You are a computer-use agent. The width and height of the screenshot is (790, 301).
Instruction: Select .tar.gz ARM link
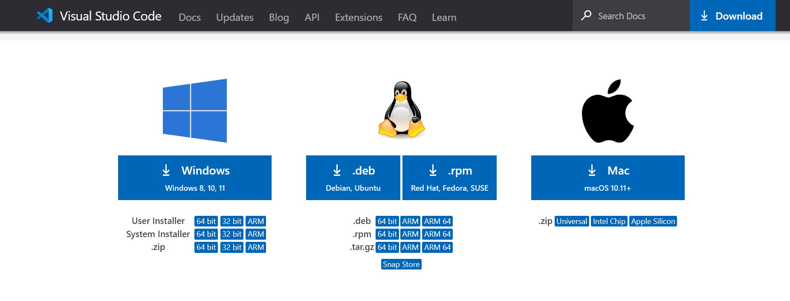click(411, 247)
